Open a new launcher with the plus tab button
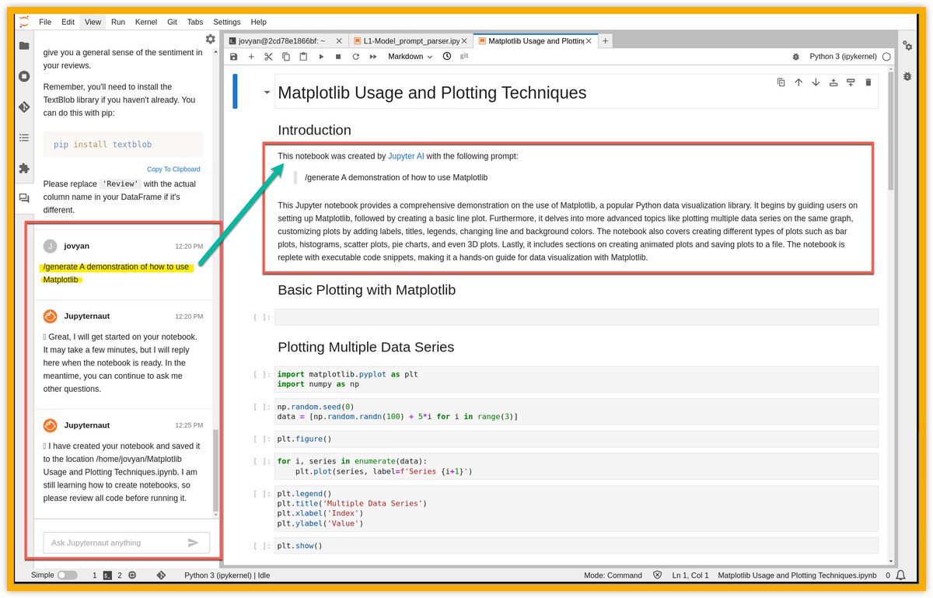The width and height of the screenshot is (933, 598). [x=606, y=40]
